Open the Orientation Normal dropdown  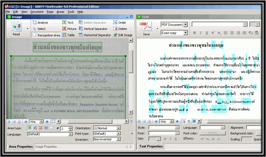[x=119, y=128]
